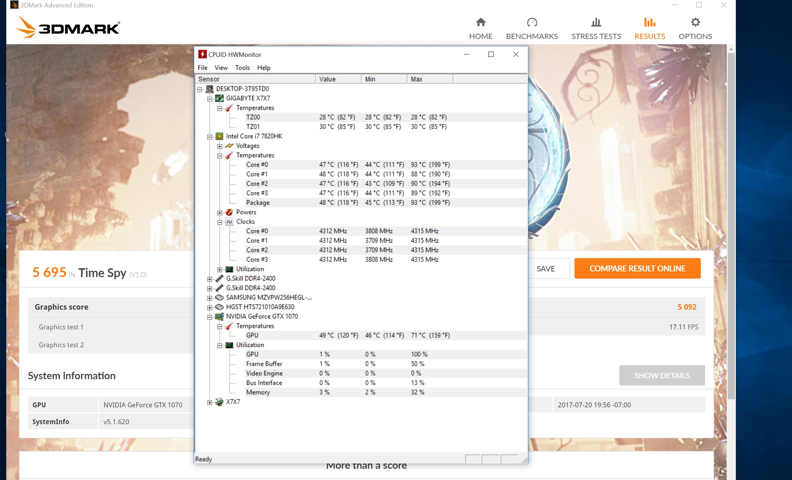Click the first G.Skill DDR4-2400 memory icon

pyautogui.click(x=219, y=278)
